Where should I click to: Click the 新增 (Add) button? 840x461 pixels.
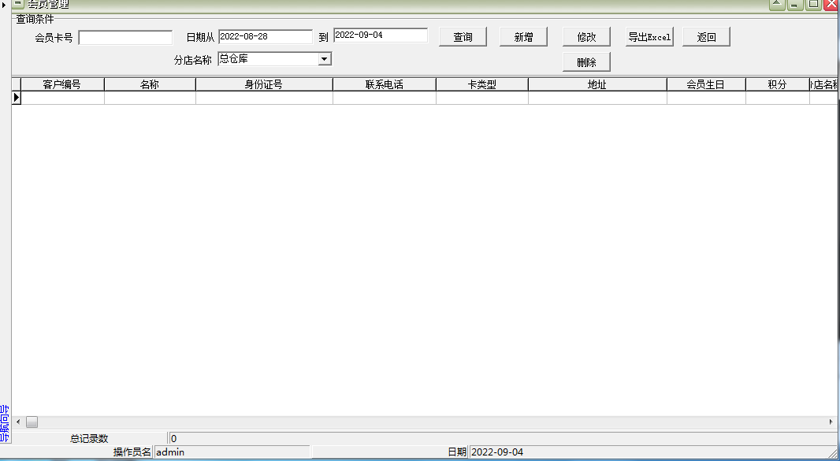click(x=522, y=35)
